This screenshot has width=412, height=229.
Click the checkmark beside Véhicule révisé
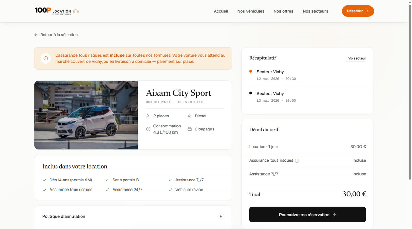point(170,190)
